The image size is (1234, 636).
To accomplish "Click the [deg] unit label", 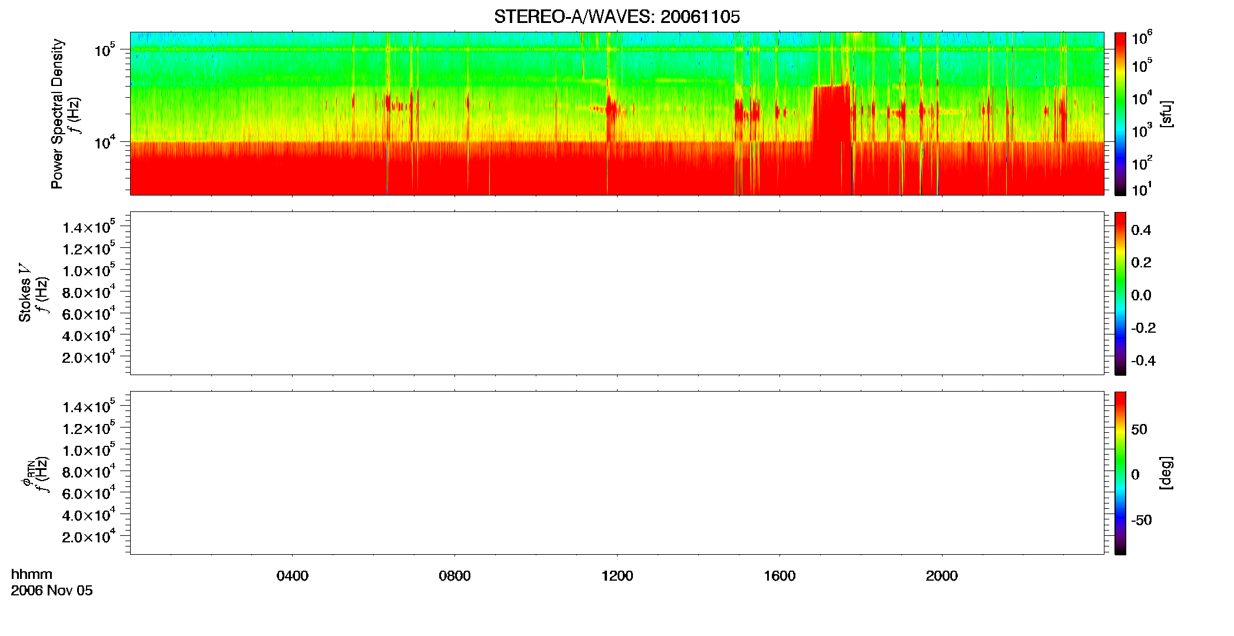I will click(x=1166, y=473).
